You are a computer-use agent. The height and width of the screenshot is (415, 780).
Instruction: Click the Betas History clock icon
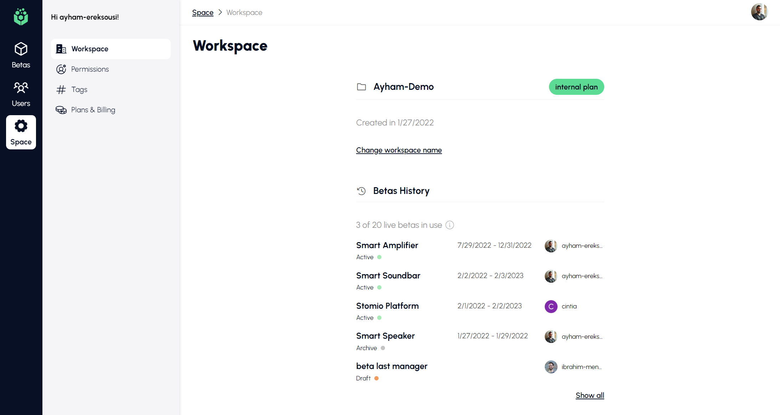[361, 191]
